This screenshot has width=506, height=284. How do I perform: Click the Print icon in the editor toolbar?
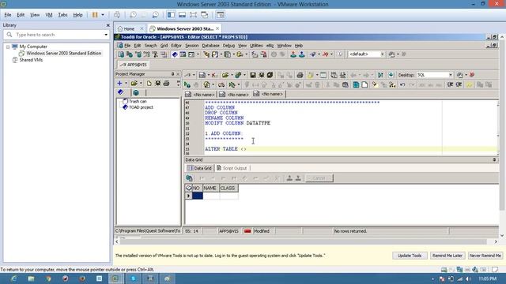(300, 75)
